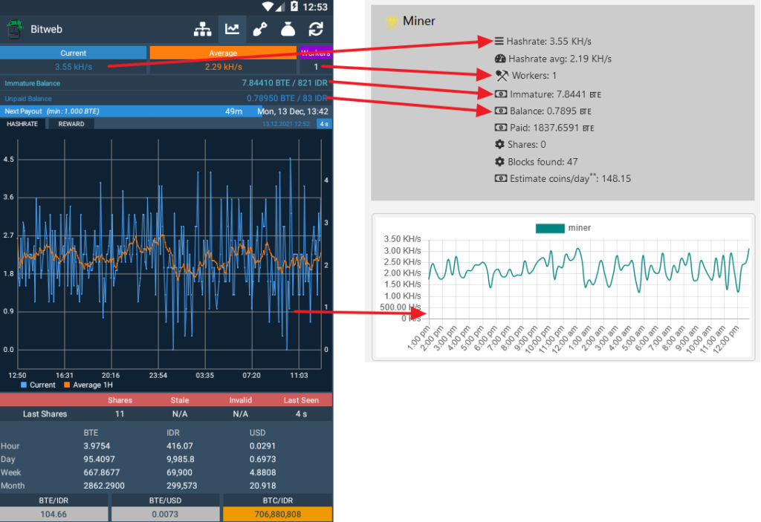The width and height of the screenshot is (761, 522).
Task: Tap the Hour earnings row
Action: tap(166, 446)
